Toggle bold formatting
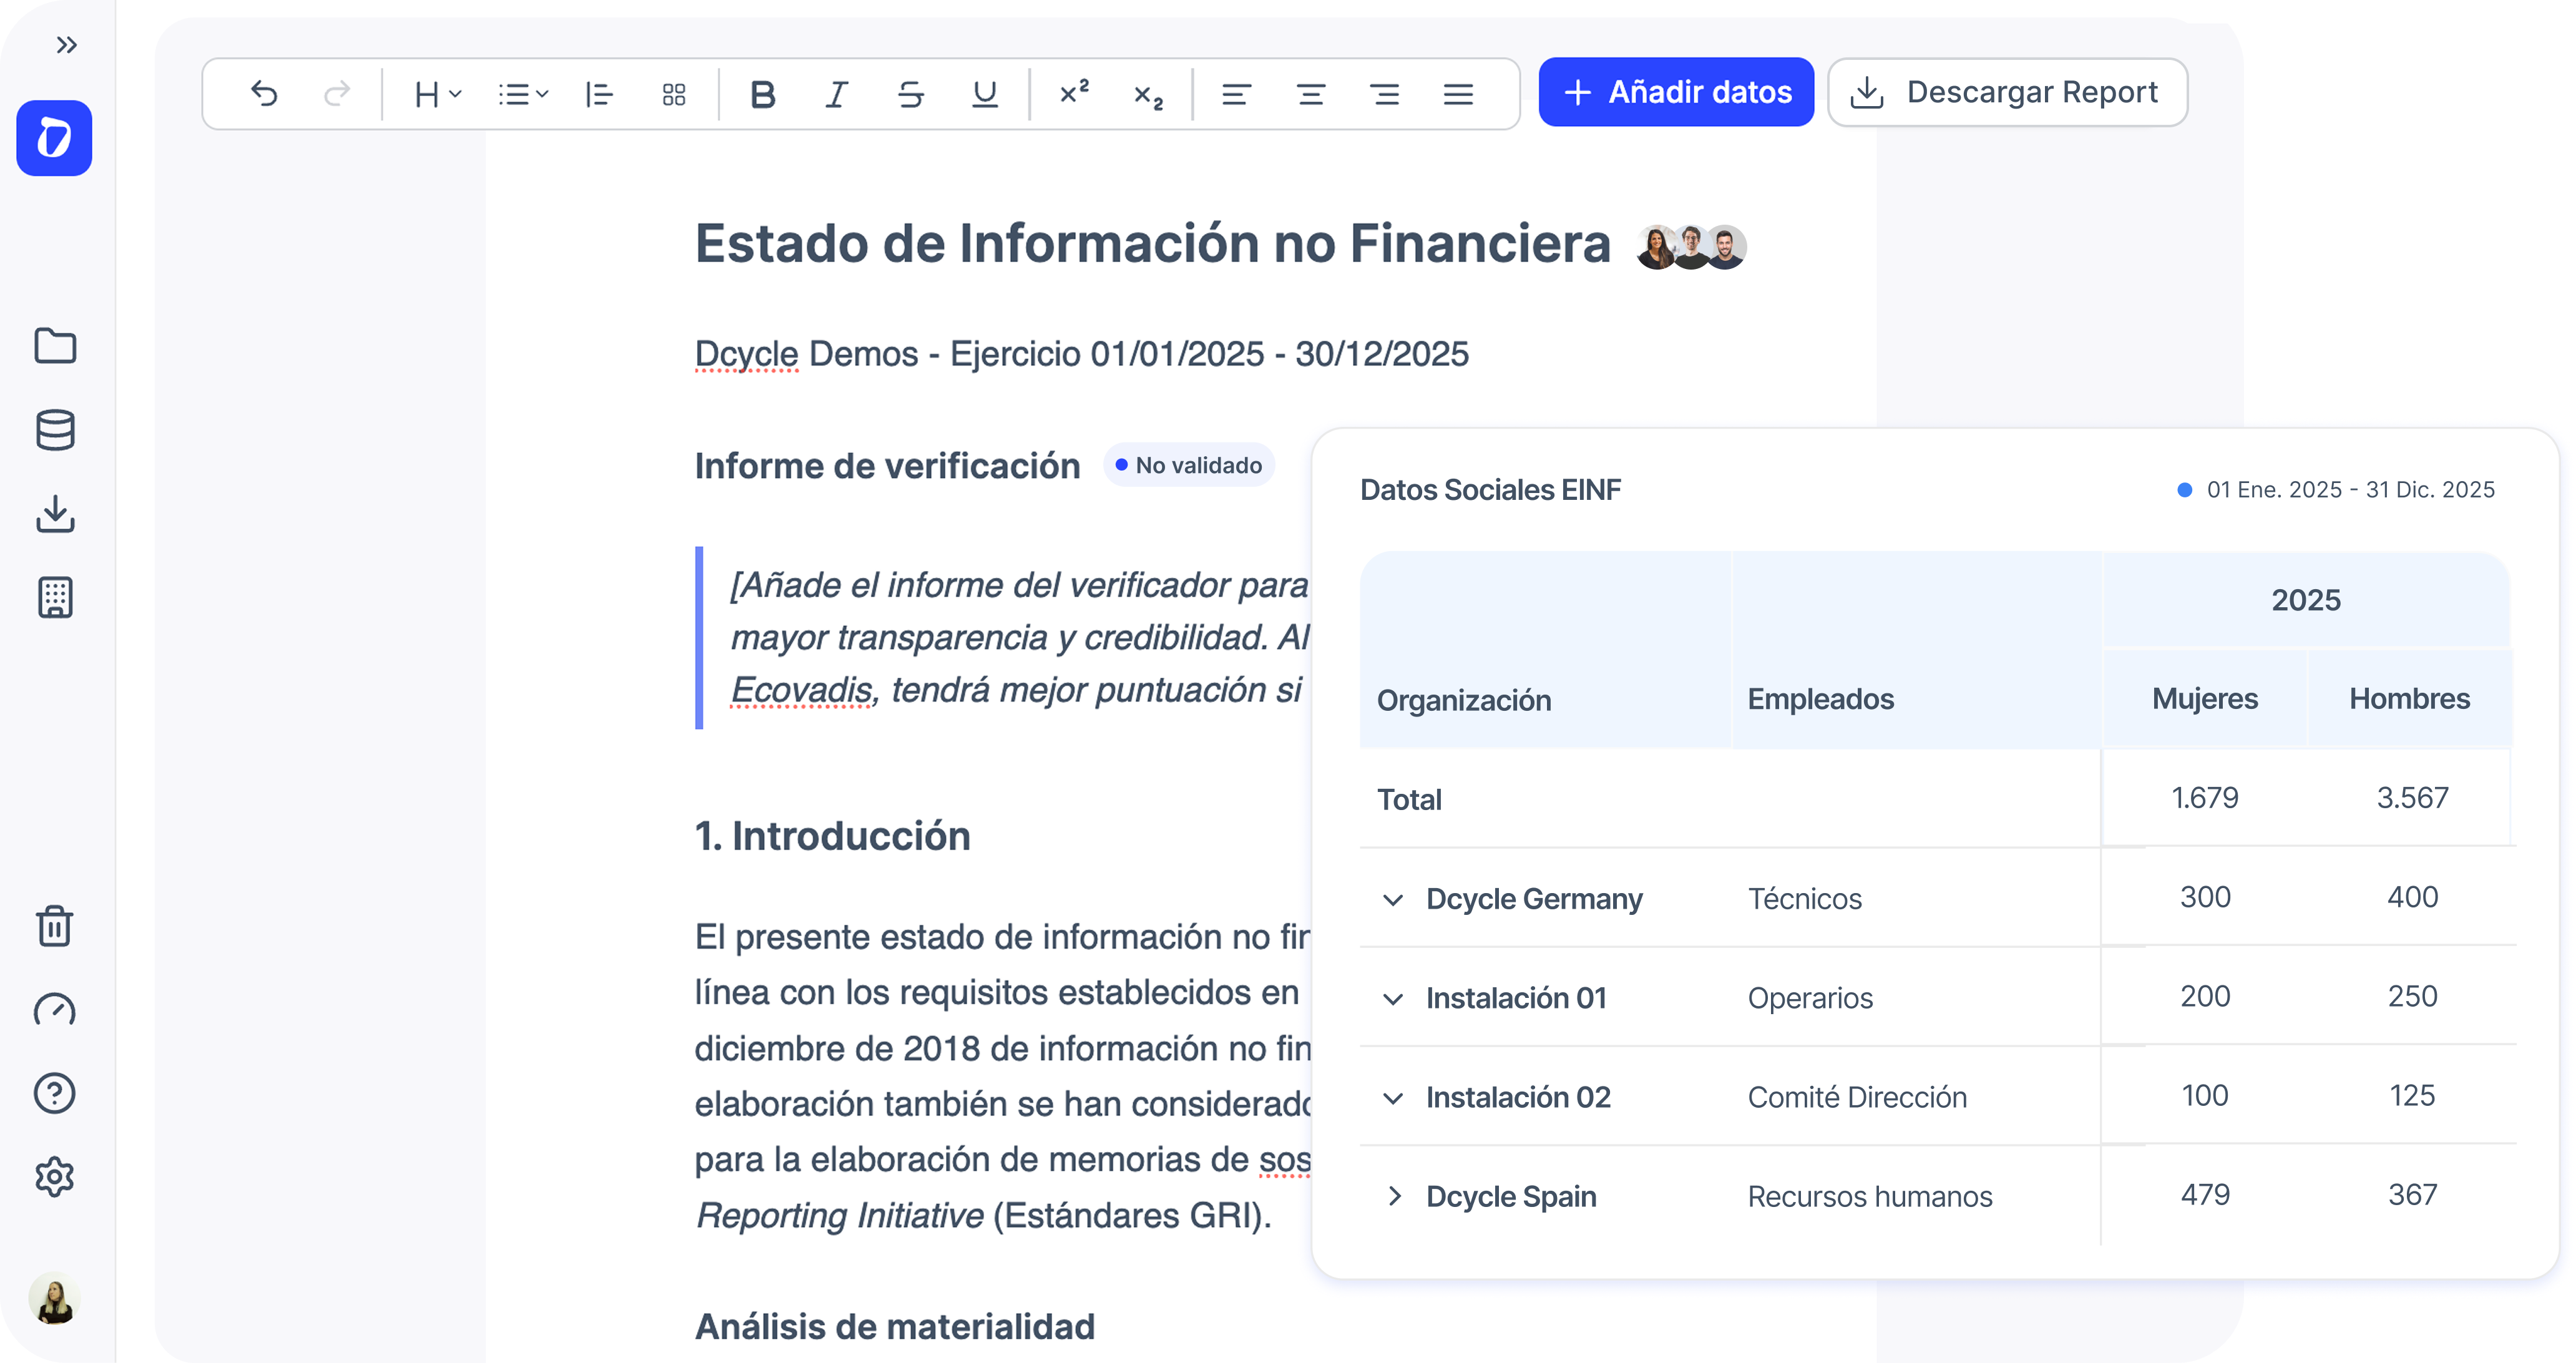 (762, 94)
